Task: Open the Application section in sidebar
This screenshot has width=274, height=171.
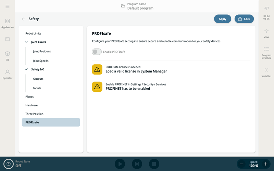Action: [x=8, y=23]
